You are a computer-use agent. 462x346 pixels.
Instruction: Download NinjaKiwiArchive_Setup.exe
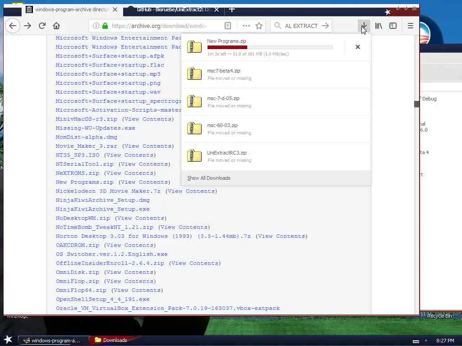tap(103, 209)
